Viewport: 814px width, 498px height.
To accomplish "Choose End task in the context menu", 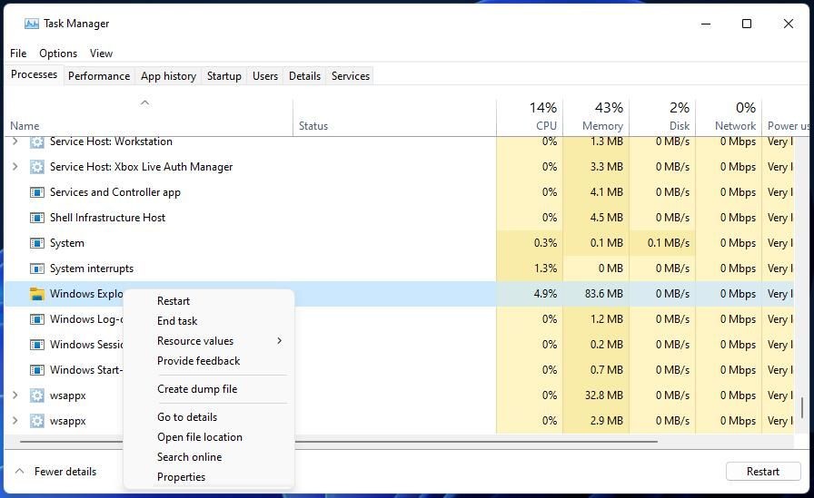I will click(x=177, y=321).
